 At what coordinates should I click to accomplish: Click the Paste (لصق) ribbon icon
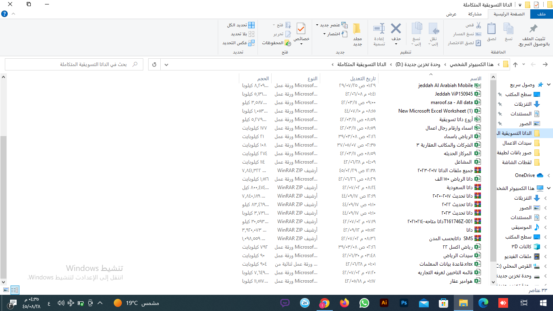pos(491,29)
